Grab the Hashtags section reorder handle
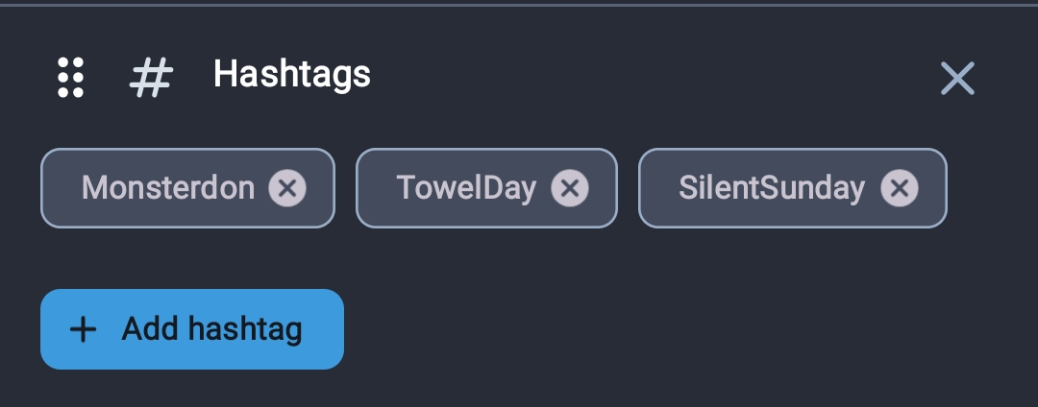Viewport: 1038px width, 407px height. click(x=71, y=78)
